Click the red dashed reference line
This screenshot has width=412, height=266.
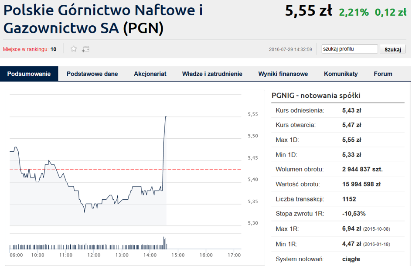tap(125, 169)
